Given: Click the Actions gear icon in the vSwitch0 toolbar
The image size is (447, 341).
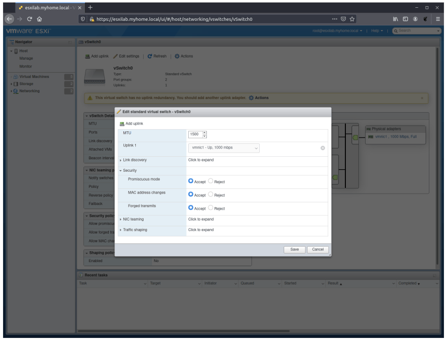Looking at the screenshot, I should tap(177, 56).
